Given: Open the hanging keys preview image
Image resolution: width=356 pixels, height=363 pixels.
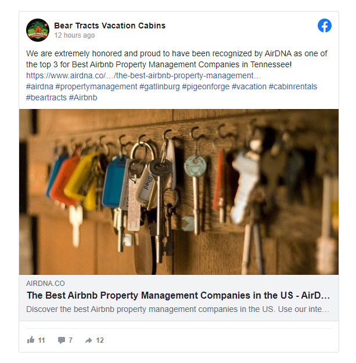Looking at the screenshot, I should point(178,192).
